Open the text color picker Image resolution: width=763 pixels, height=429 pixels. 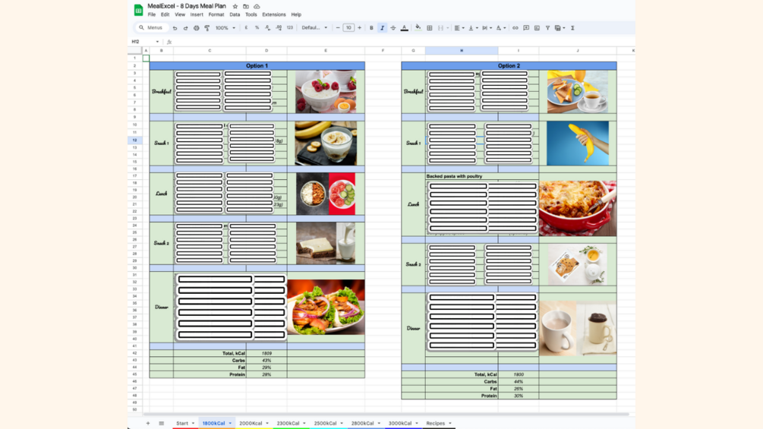pos(405,28)
